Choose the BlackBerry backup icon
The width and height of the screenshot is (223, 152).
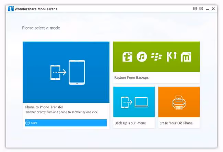tap(156, 57)
